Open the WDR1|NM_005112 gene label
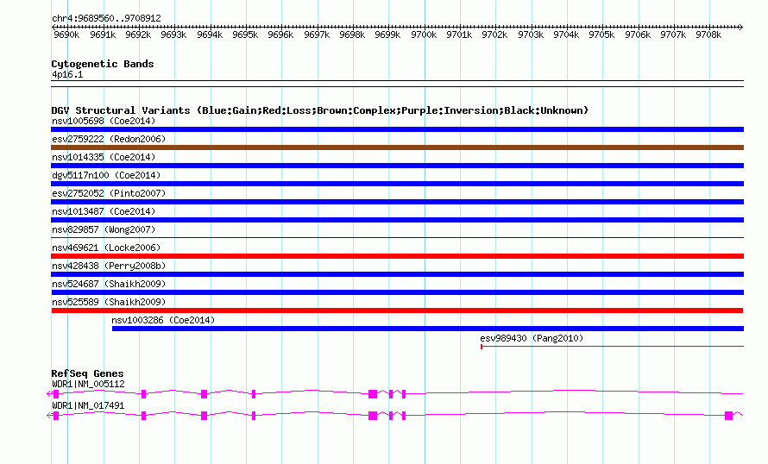The height and width of the screenshot is (464, 768). [x=88, y=384]
